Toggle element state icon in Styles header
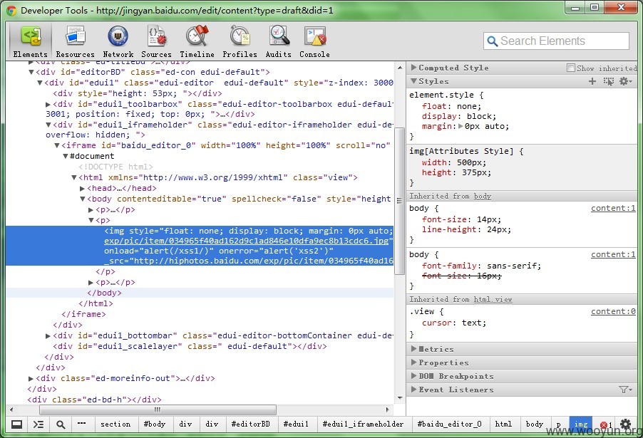643x438 pixels. pyautogui.click(x=609, y=81)
